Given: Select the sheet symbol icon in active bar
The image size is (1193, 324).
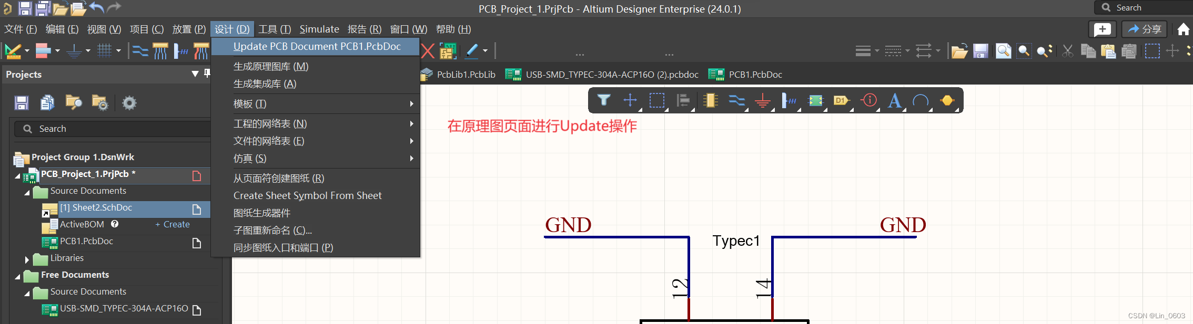Looking at the screenshot, I should point(816,100).
